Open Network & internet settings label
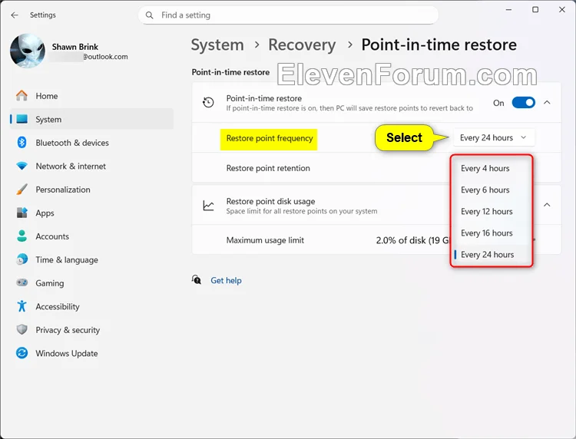The width and height of the screenshot is (576, 439). tap(71, 167)
